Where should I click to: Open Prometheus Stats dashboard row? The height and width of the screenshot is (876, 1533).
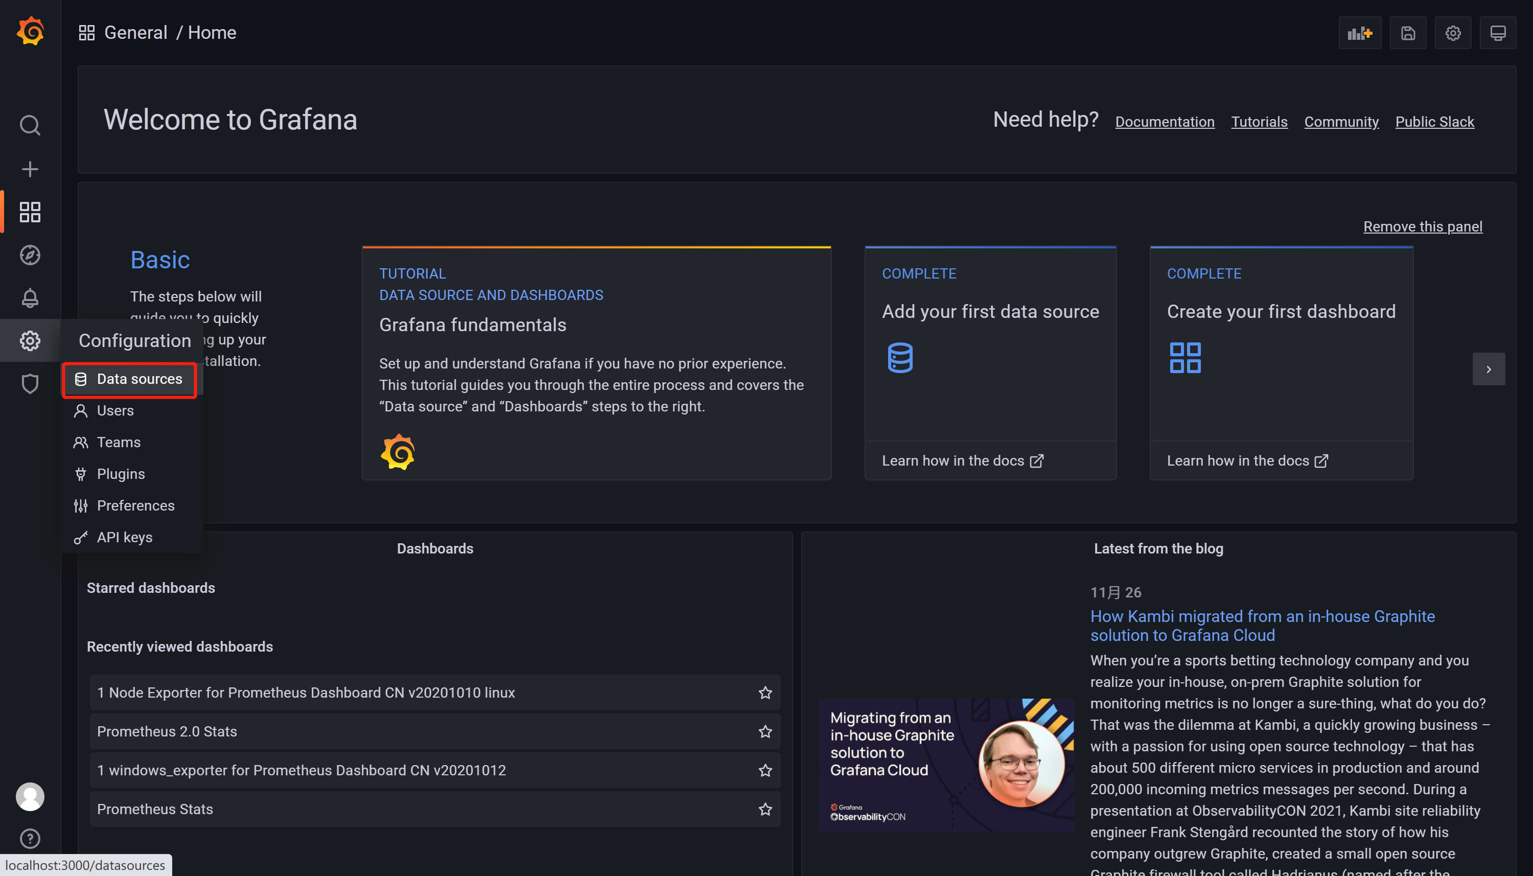point(435,809)
